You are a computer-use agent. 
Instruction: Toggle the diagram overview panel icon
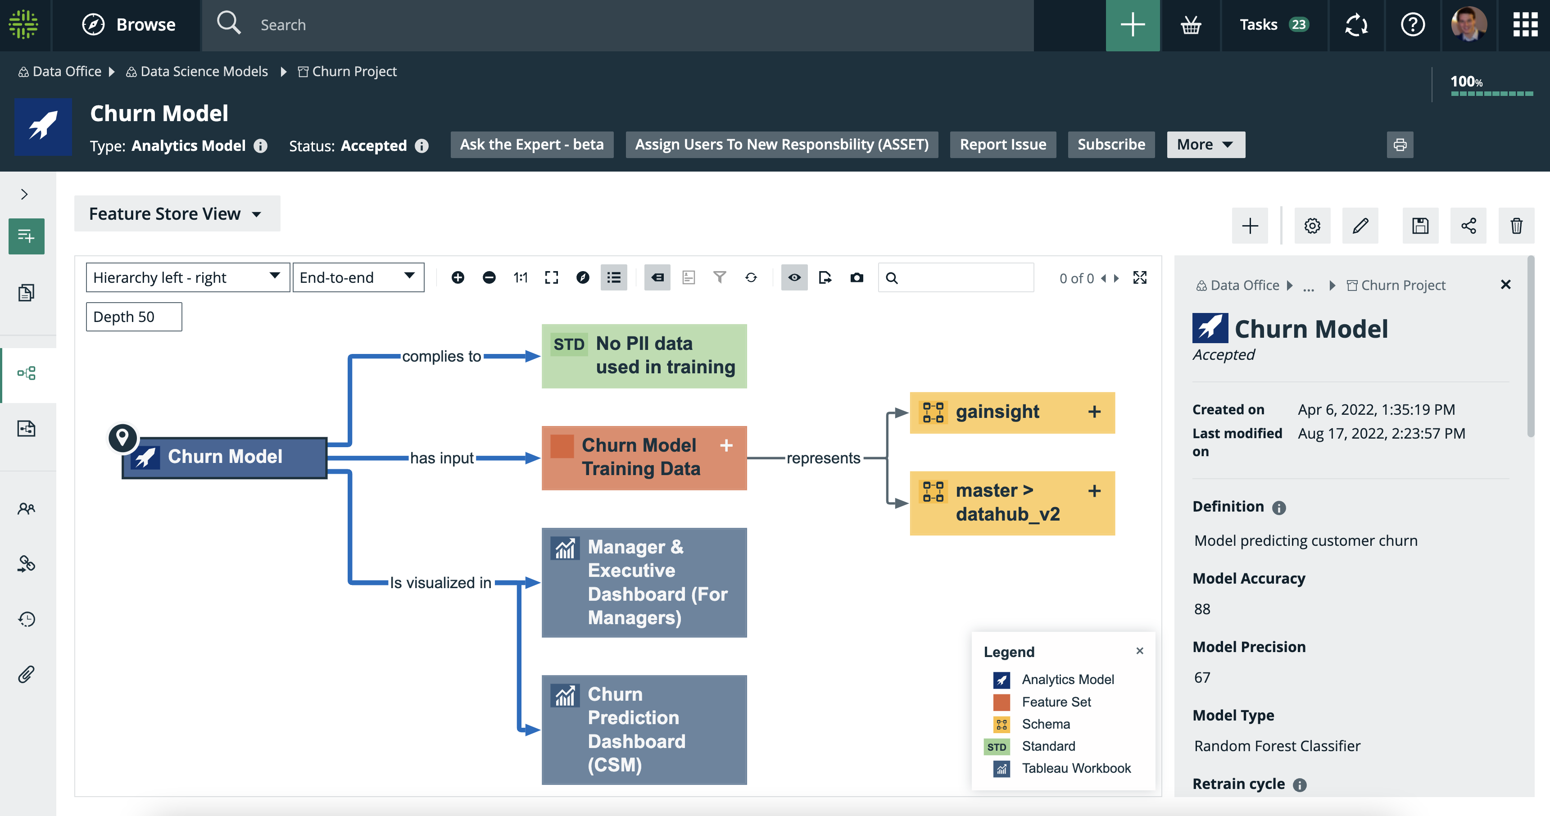pos(689,277)
